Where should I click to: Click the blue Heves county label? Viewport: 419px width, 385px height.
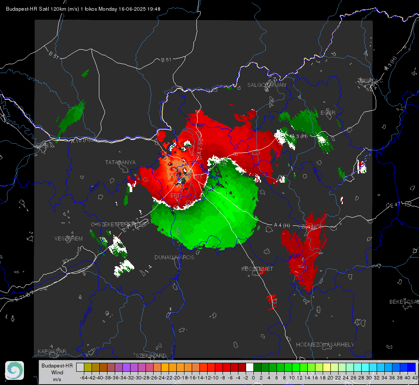click(x=316, y=173)
